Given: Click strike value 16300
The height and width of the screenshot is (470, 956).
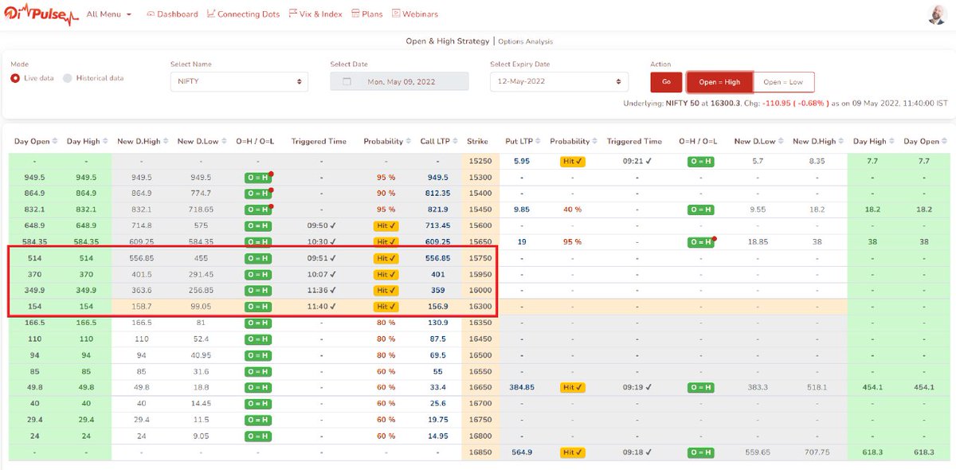Looking at the screenshot, I should 480,306.
